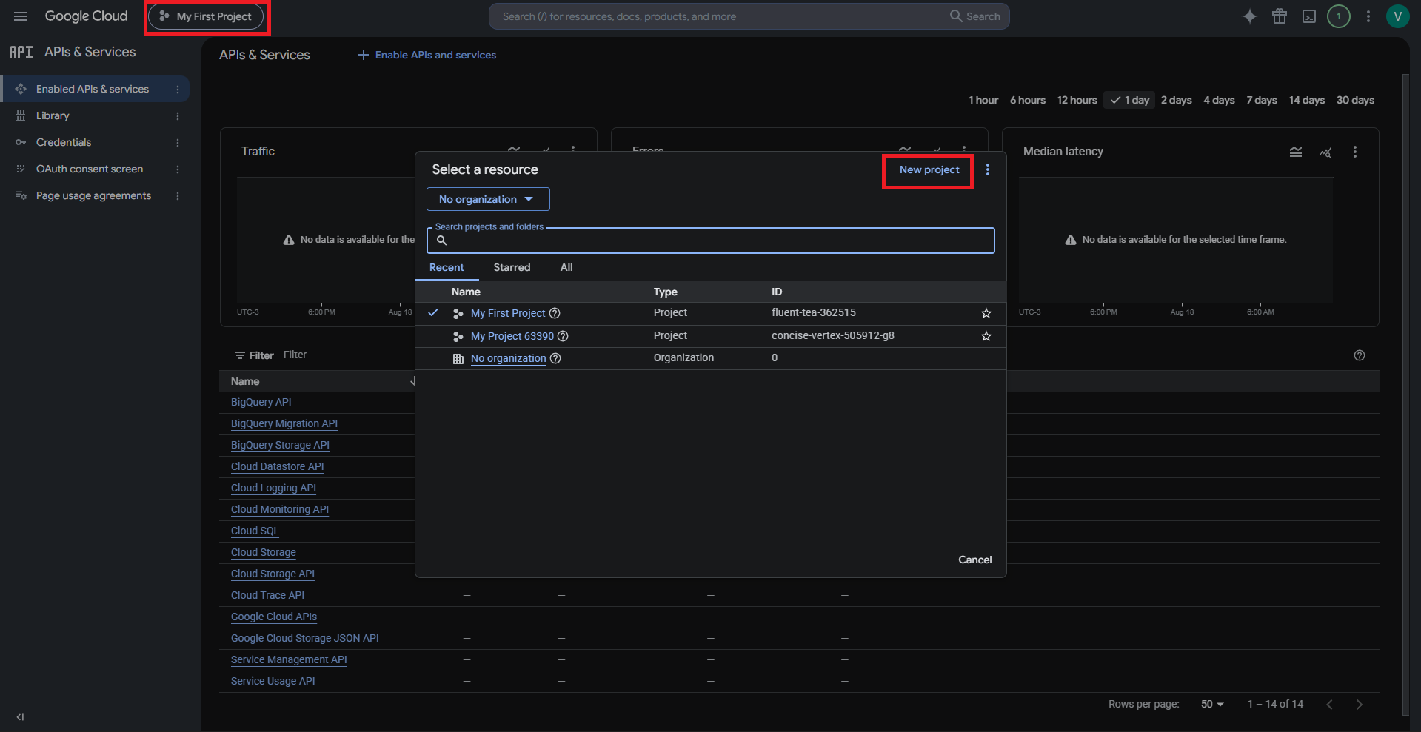Click Enable APIs and services
The height and width of the screenshot is (732, 1421).
[427, 55]
